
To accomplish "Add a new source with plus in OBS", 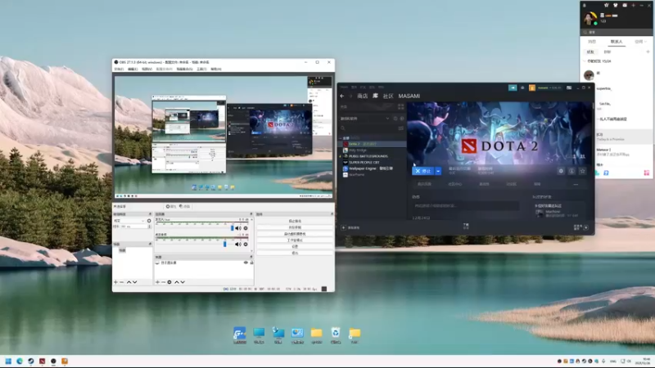I will pos(157,282).
